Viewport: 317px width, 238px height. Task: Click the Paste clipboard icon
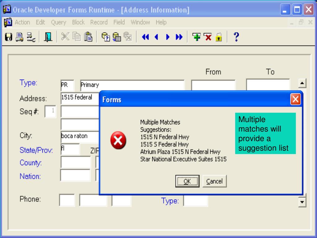point(88,37)
